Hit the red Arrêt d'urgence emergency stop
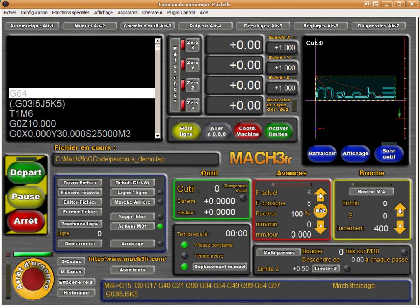 click(33, 279)
